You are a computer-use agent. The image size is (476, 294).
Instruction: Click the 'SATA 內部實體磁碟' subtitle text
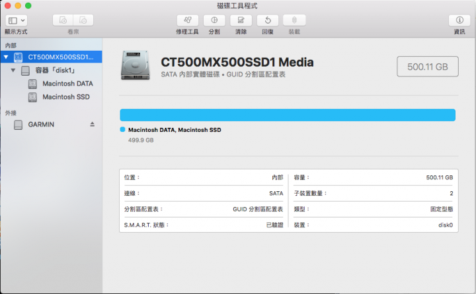(190, 74)
